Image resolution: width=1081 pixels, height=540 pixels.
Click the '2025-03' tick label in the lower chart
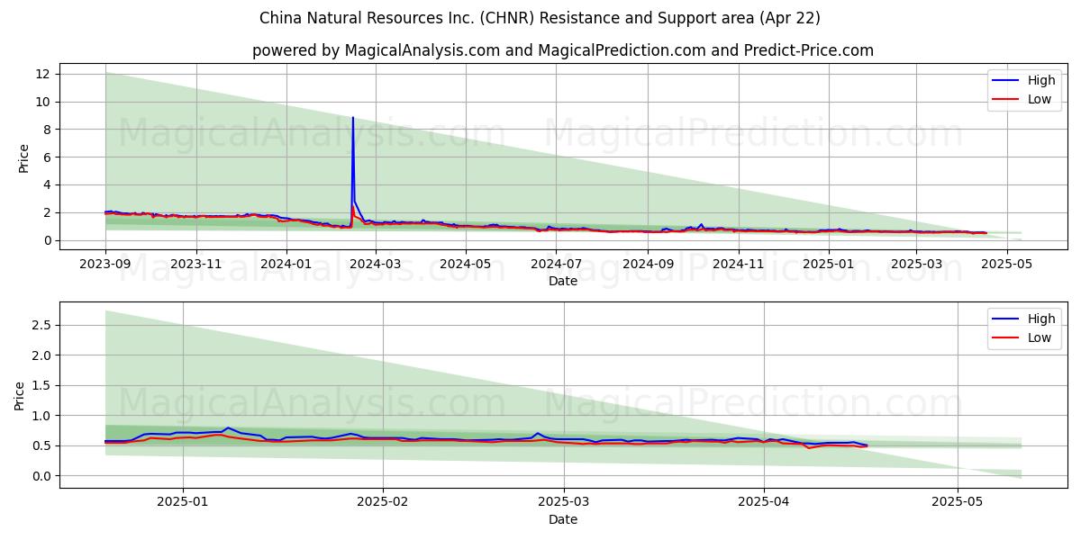click(564, 502)
